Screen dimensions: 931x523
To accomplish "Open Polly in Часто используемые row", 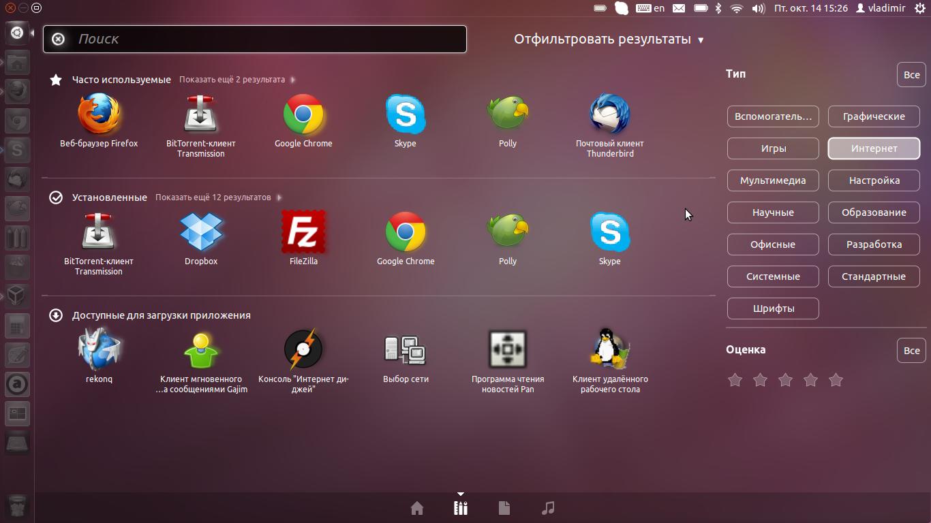I will tap(508, 121).
